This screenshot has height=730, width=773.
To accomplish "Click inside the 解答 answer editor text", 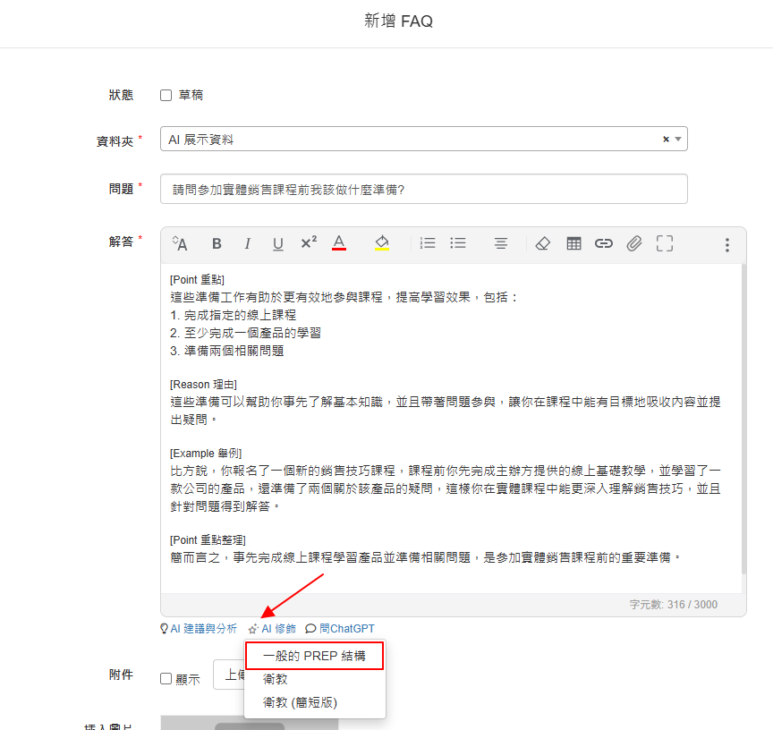I will (451, 428).
